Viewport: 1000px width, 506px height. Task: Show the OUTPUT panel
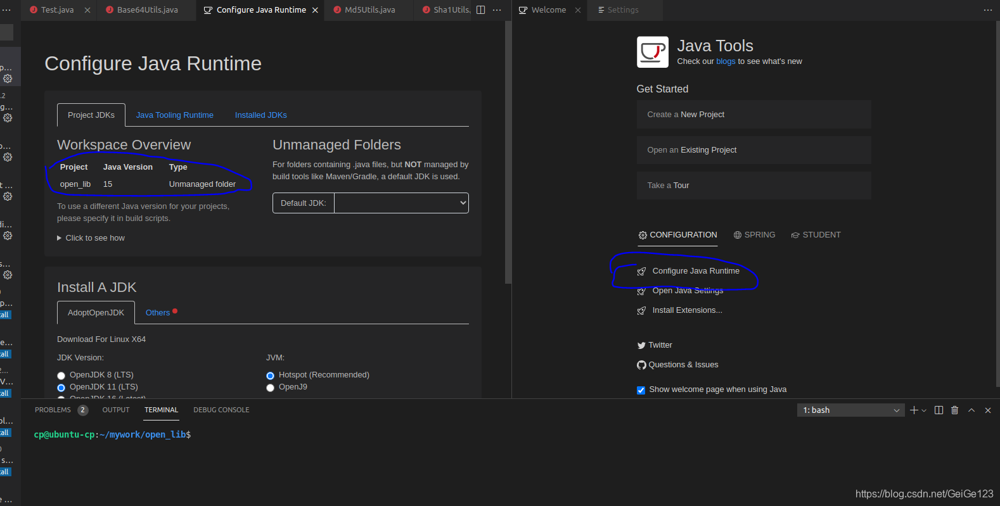(116, 410)
